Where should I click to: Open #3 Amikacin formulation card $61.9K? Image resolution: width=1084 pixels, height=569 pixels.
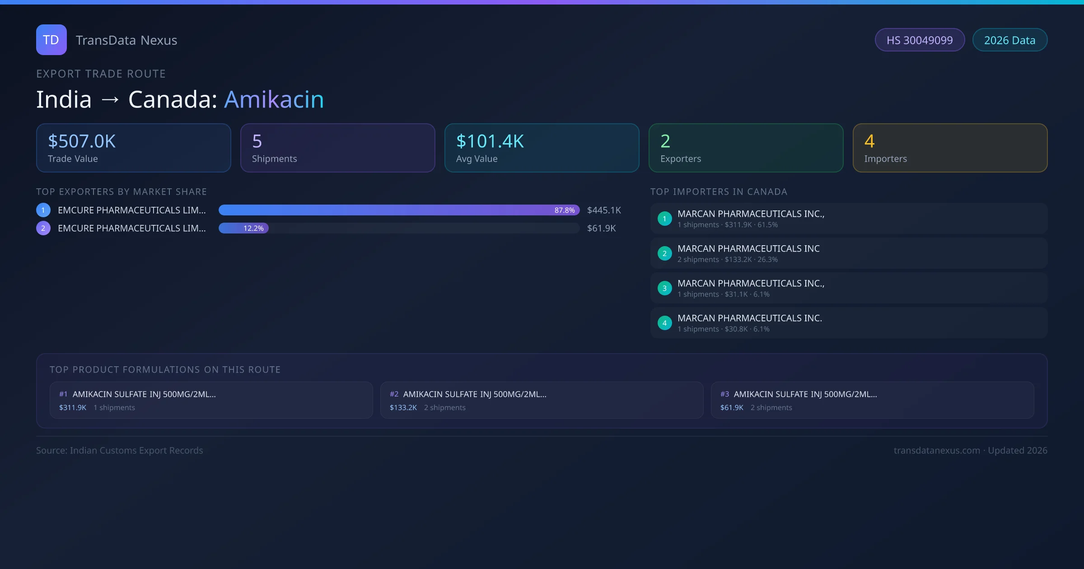872,400
